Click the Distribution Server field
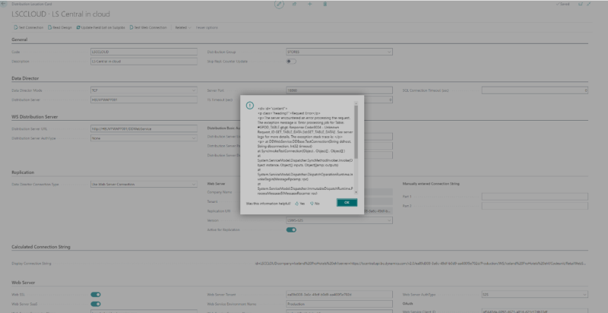This screenshot has height=313, width=608. click(x=144, y=100)
